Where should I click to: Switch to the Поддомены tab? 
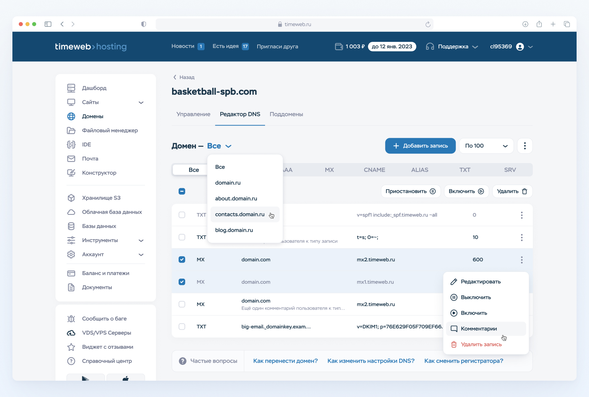[x=286, y=114]
